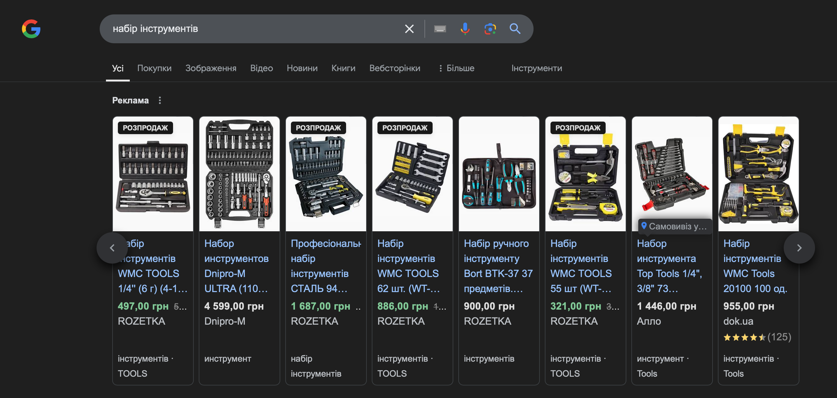Open the WMC TOOLS 55 шт image
Viewport: 837px width, 398px height.
click(586, 174)
